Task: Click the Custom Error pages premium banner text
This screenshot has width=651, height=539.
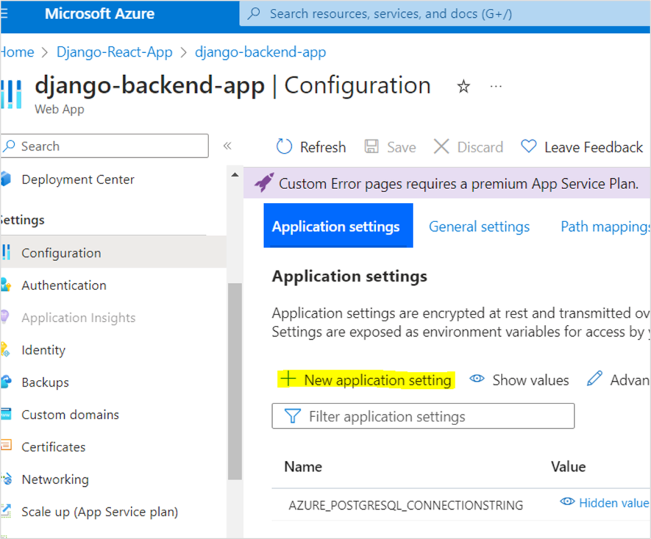Action: pyautogui.click(x=458, y=184)
